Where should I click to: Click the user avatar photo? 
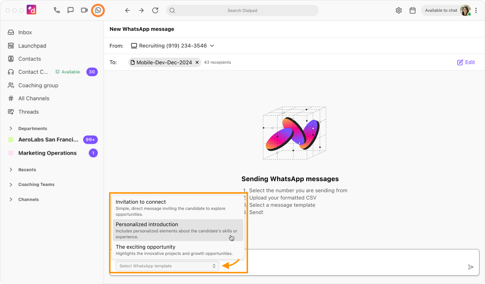[465, 10]
